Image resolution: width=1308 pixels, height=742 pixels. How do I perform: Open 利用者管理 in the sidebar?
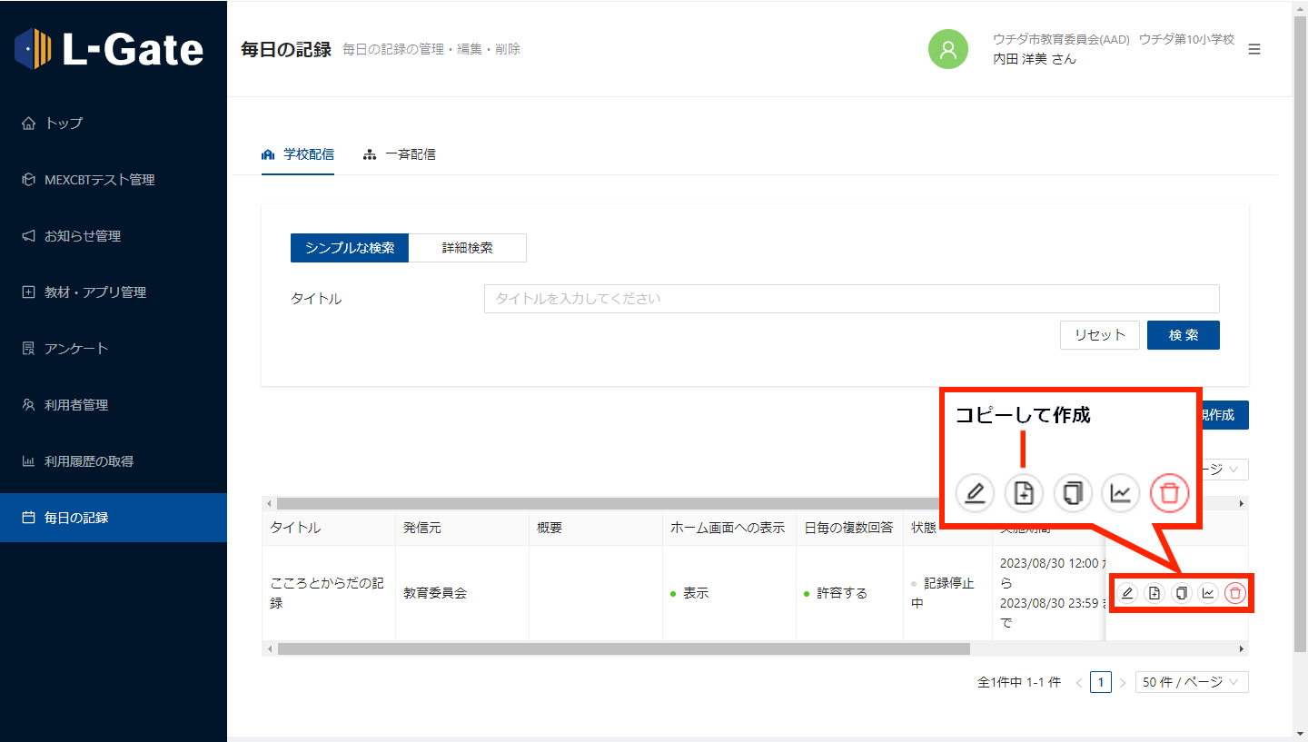pyautogui.click(x=76, y=405)
